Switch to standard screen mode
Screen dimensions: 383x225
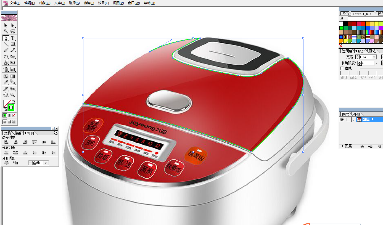coord(5,121)
